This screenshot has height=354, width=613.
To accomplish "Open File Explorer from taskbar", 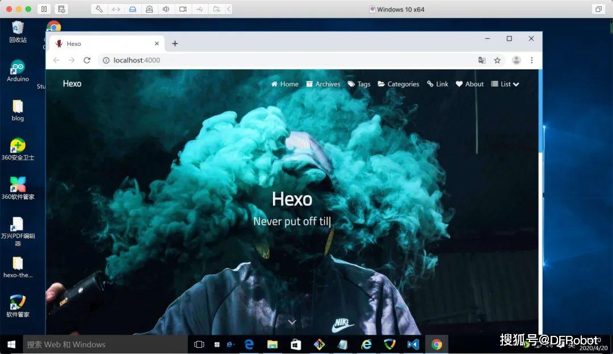I will coord(272,344).
